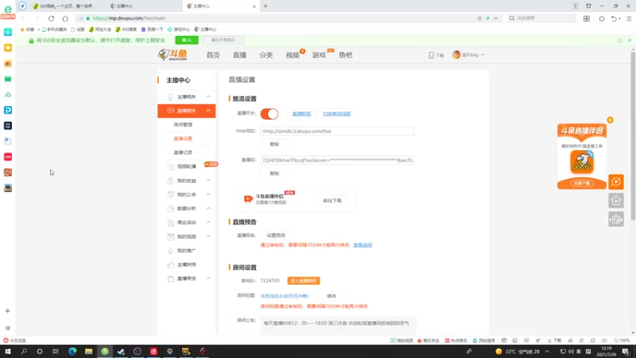Viewport: 636px width, 358px height.
Task: Open the taskbar search icon
Action: tap(24, 352)
